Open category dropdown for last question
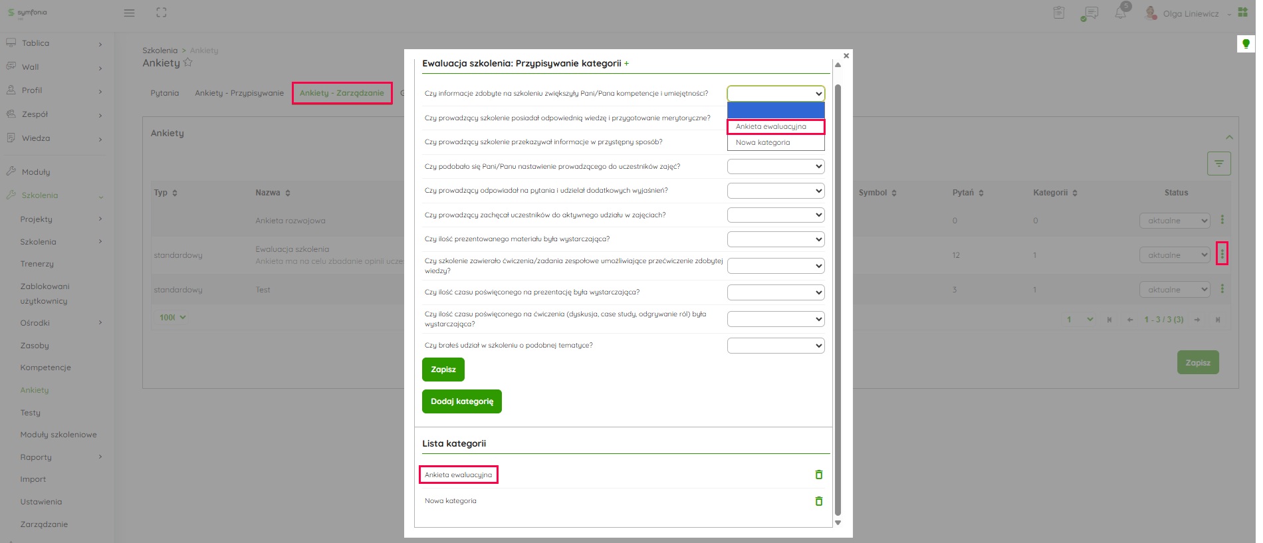This screenshot has width=1263, height=543. 775,346
